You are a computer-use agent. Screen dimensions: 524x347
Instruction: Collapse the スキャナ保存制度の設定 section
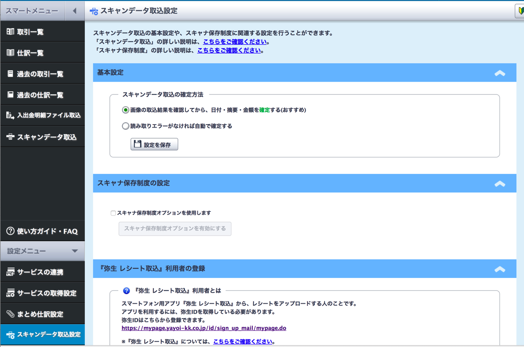click(500, 184)
